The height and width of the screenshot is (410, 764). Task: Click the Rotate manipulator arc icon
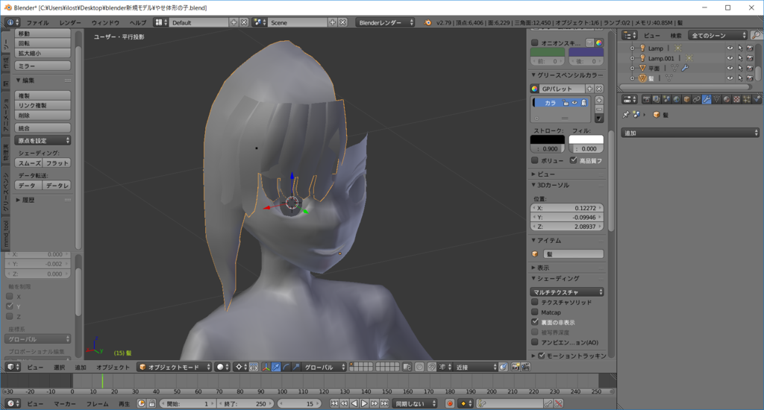[x=286, y=368]
